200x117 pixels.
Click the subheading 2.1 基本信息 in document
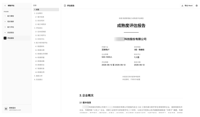pyautogui.click(x=85, y=103)
